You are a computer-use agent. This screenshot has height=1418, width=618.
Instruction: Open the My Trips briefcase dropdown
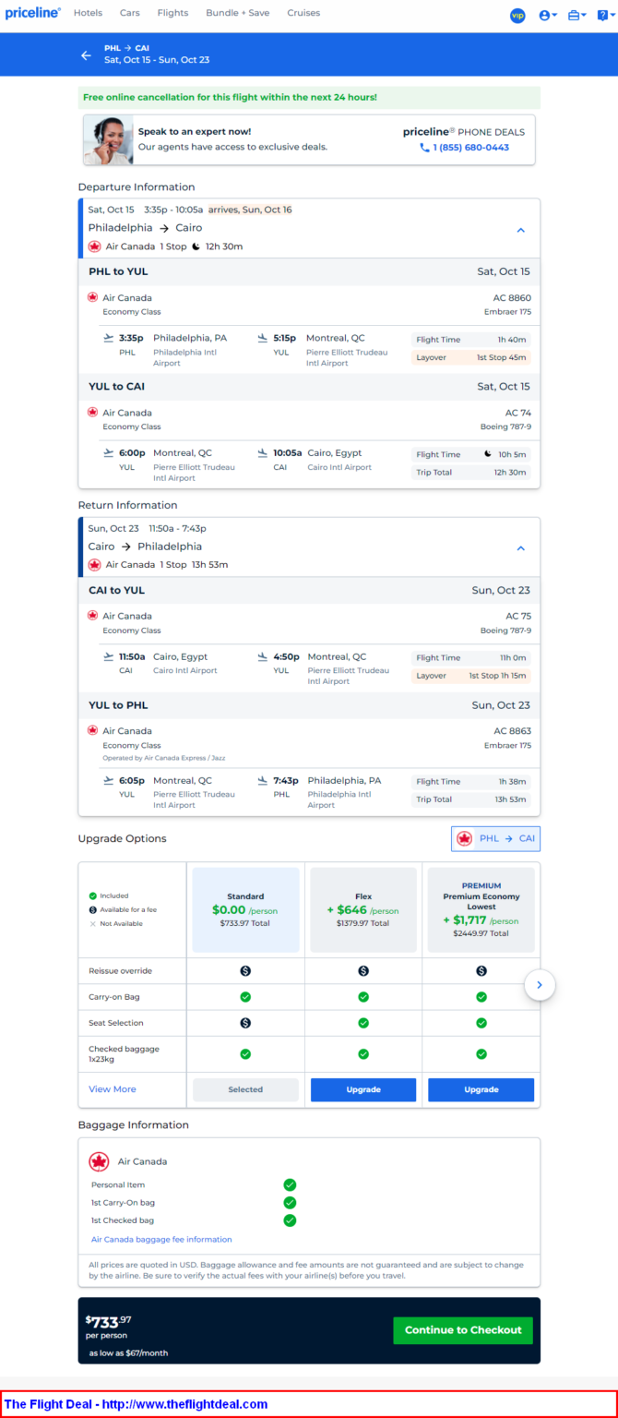point(577,15)
